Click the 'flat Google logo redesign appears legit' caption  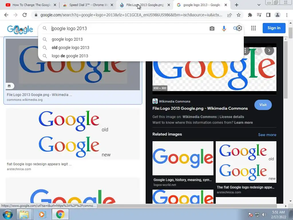(x=39, y=164)
